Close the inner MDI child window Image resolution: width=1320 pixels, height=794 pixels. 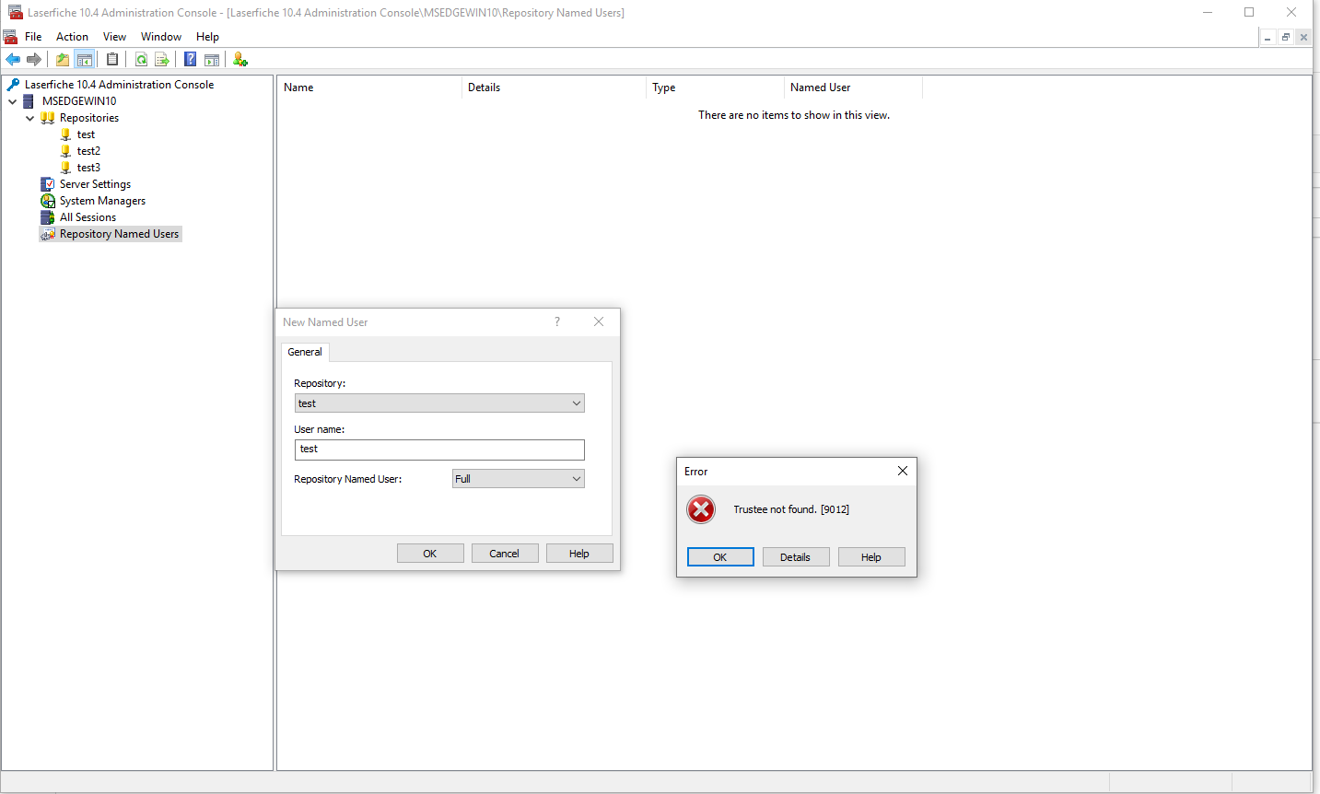(1303, 38)
